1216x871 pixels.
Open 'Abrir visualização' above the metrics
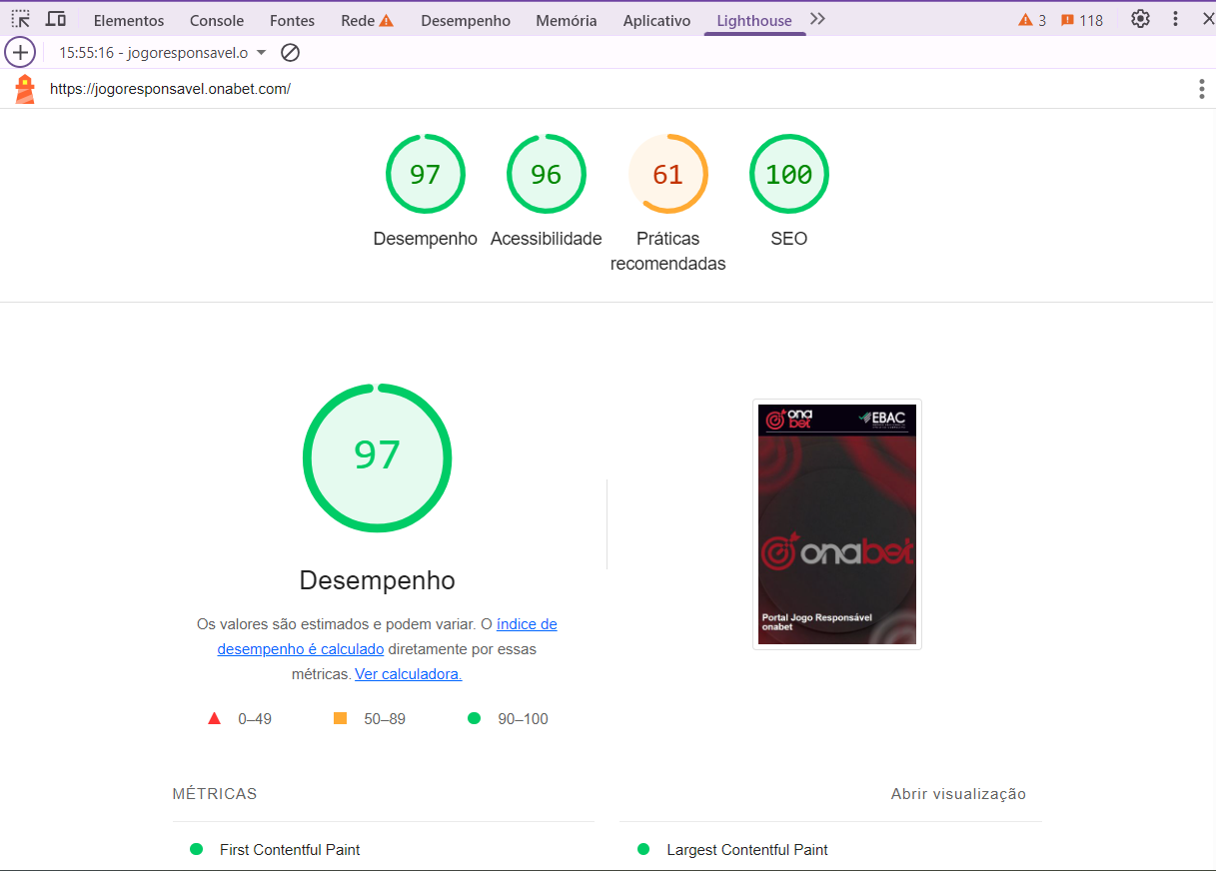(x=958, y=793)
